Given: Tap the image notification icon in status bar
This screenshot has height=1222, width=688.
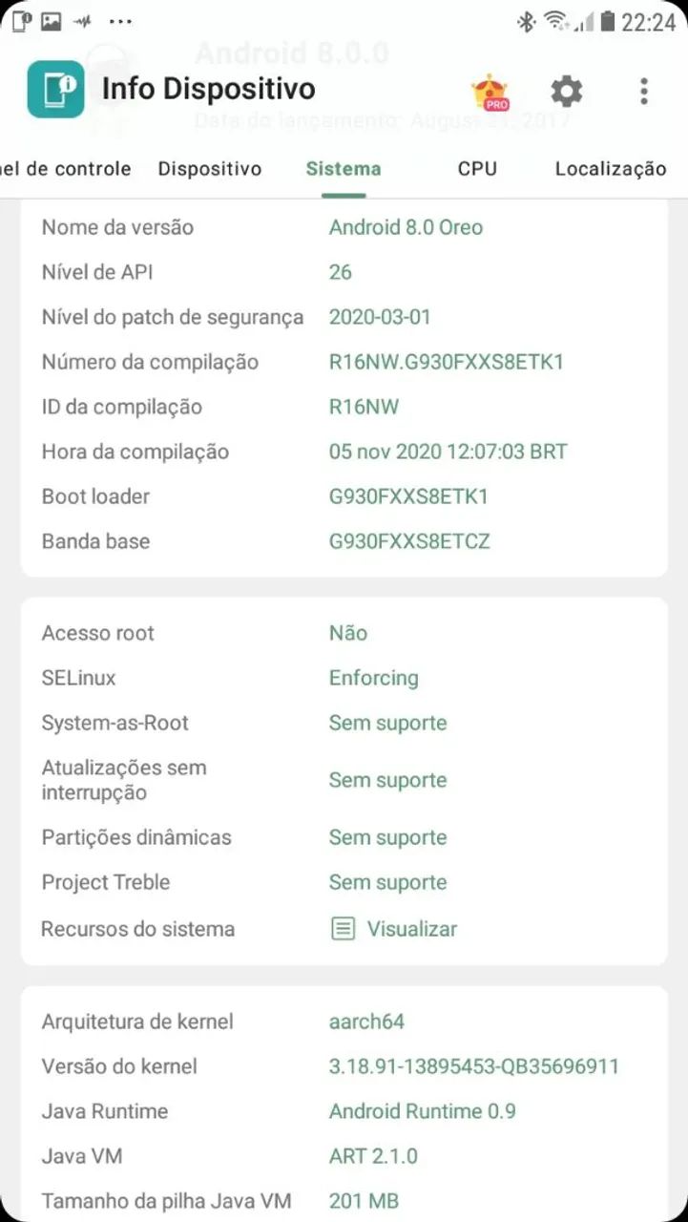Looking at the screenshot, I should (x=51, y=21).
